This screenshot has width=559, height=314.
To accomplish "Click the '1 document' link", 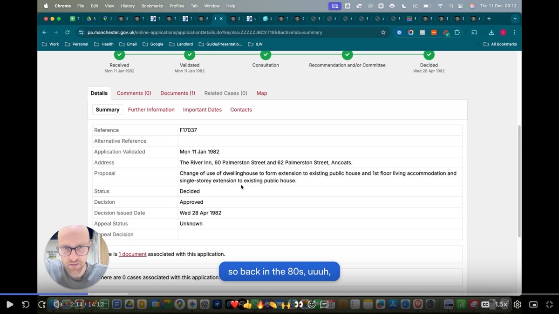I will (132, 254).
